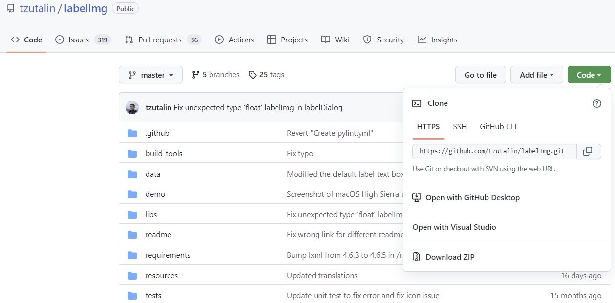Open the readme folder name
615x303 pixels.
click(158, 235)
